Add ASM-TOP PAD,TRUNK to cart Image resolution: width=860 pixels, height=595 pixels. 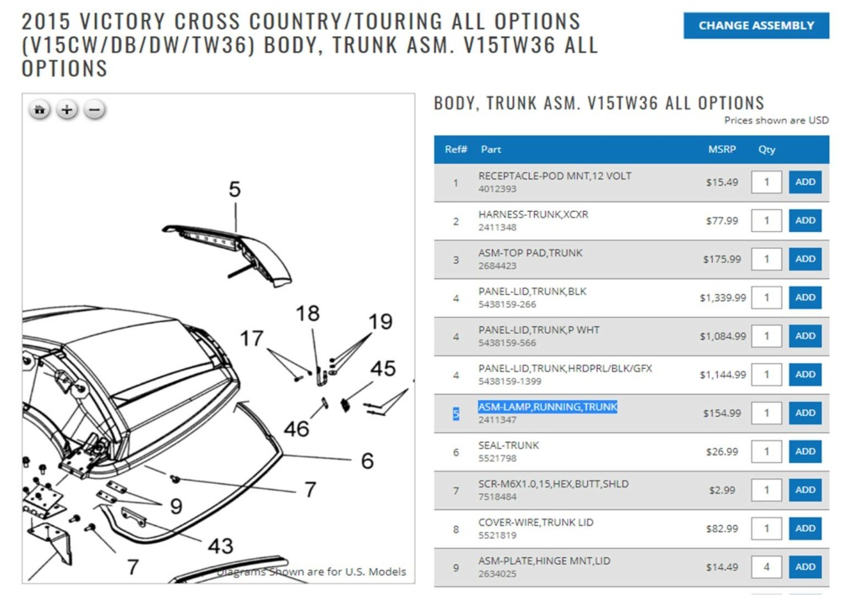tap(805, 259)
